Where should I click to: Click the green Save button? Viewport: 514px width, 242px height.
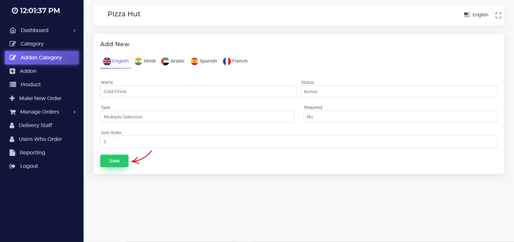[x=114, y=160]
